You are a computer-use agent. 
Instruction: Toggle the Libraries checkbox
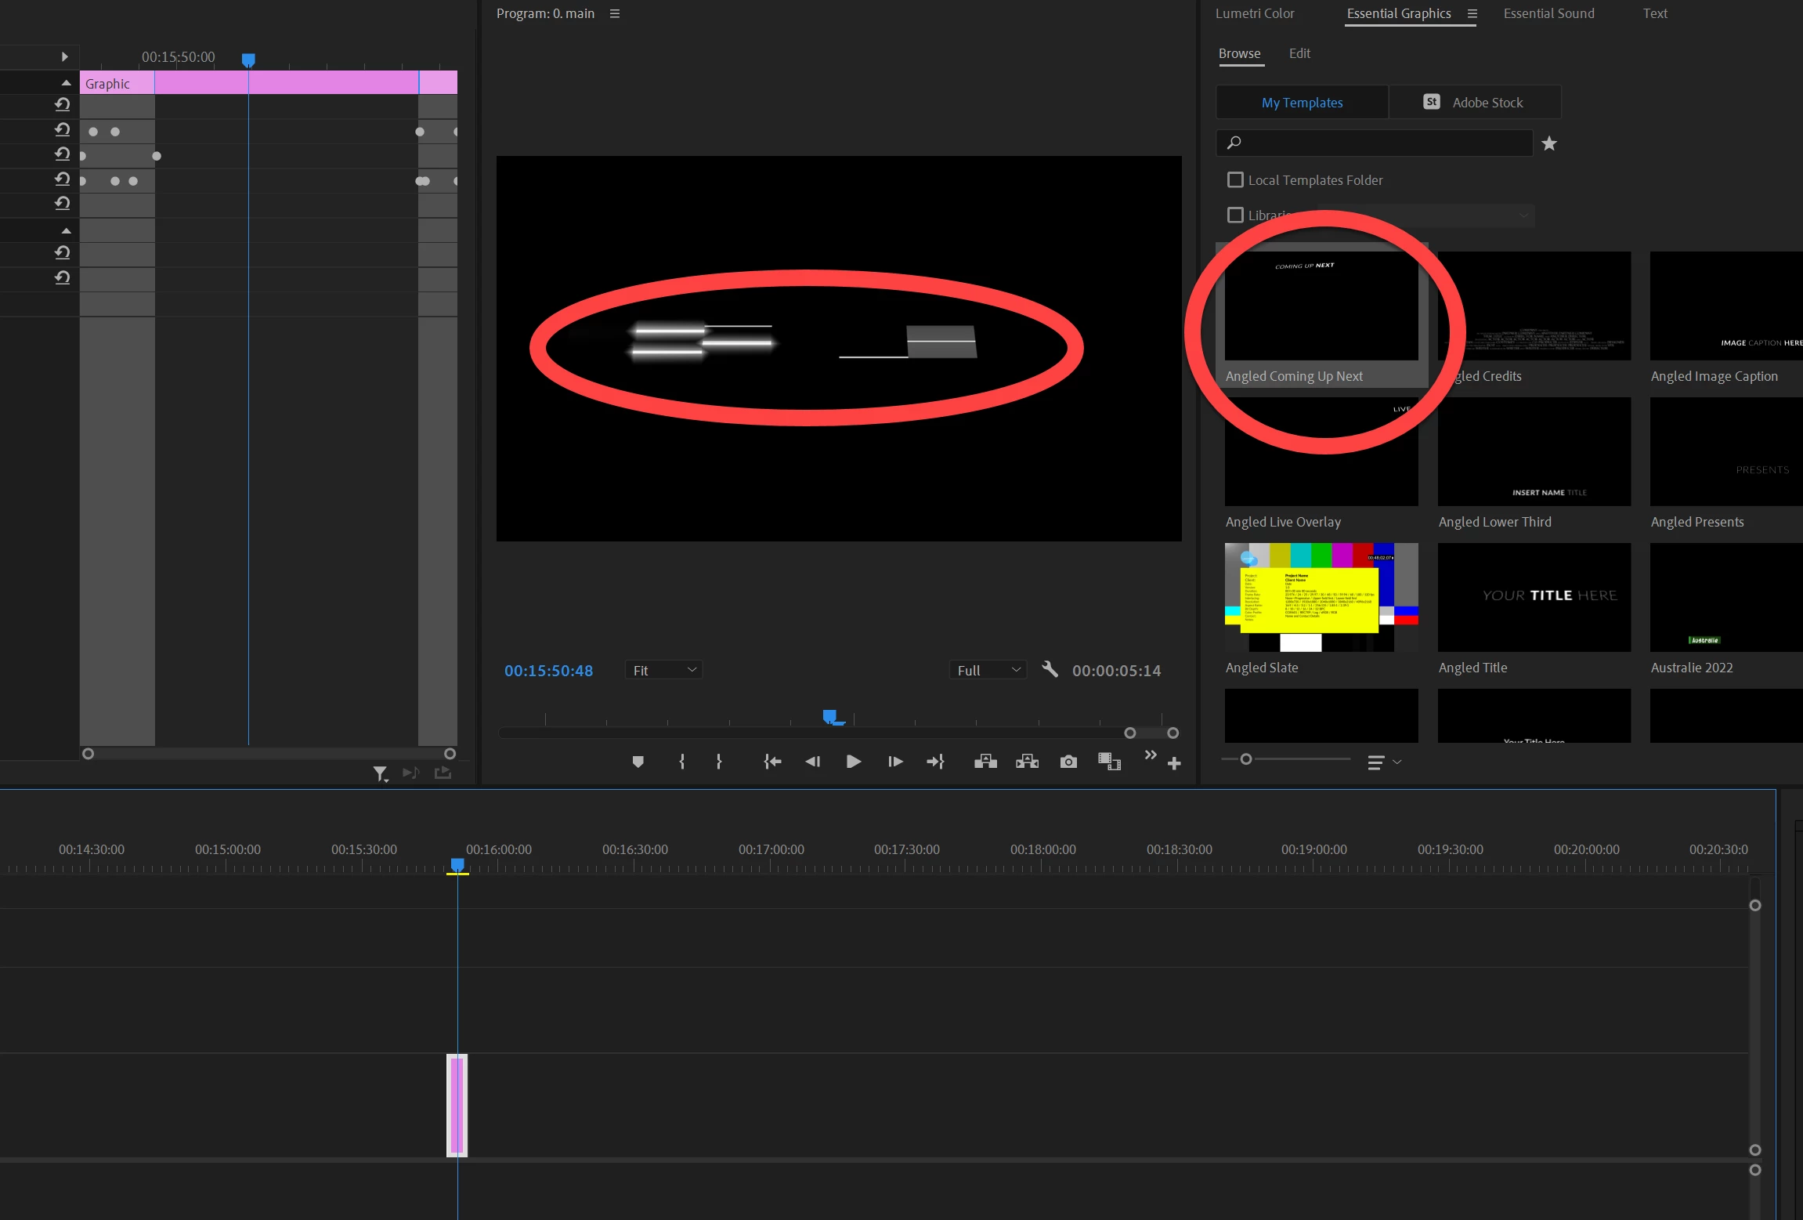click(x=1235, y=215)
